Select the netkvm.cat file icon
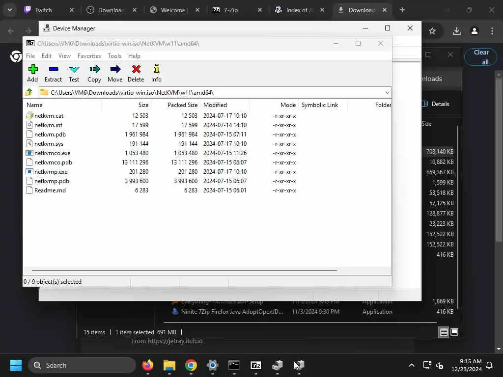 tap(29, 115)
